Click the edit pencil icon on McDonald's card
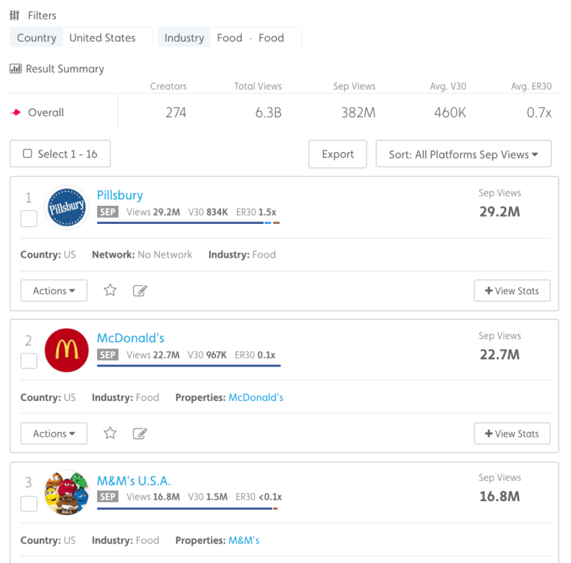The height and width of the screenshot is (563, 571). coord(140,433)
